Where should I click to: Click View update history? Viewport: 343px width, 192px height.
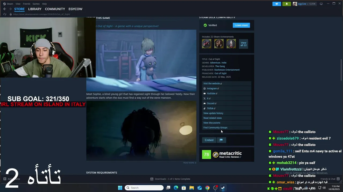(227, 113)
